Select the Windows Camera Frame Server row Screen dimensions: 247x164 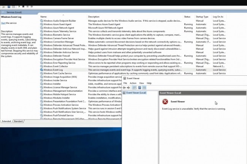point(133,38)
